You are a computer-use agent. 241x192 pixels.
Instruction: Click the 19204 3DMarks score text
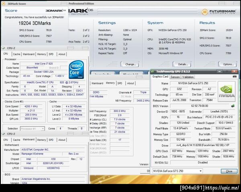tap(35, 23)
